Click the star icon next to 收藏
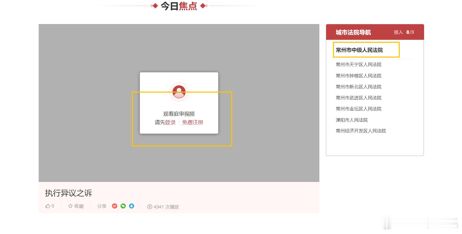This screenshot has height=234, width=462. click(x=70, y=206)
